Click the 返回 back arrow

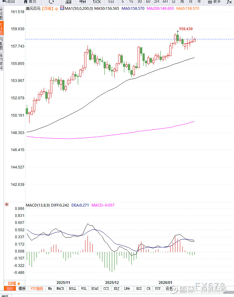(8, 2)
